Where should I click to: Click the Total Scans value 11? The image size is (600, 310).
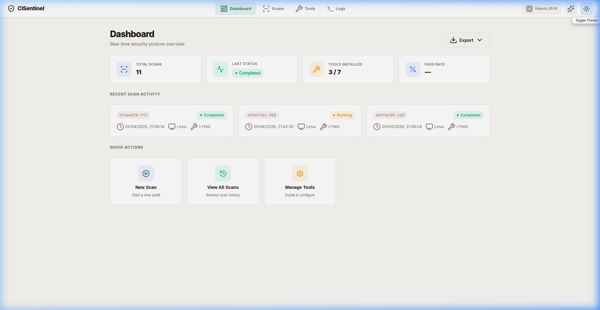click(139, 72)
